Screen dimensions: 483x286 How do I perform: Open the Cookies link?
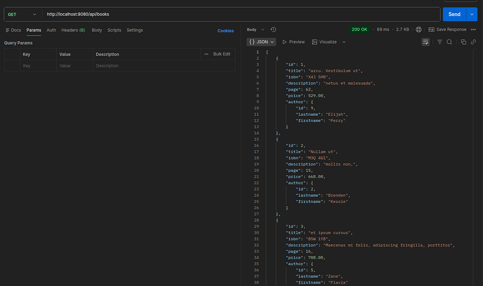point(225,31)
